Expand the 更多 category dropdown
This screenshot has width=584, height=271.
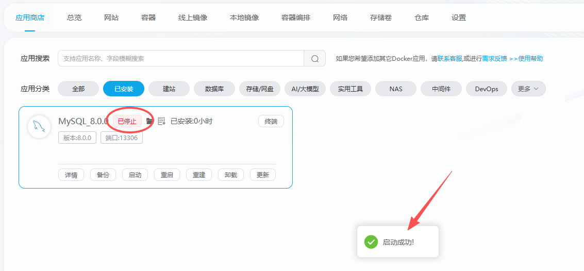click(x=528, y=89)
